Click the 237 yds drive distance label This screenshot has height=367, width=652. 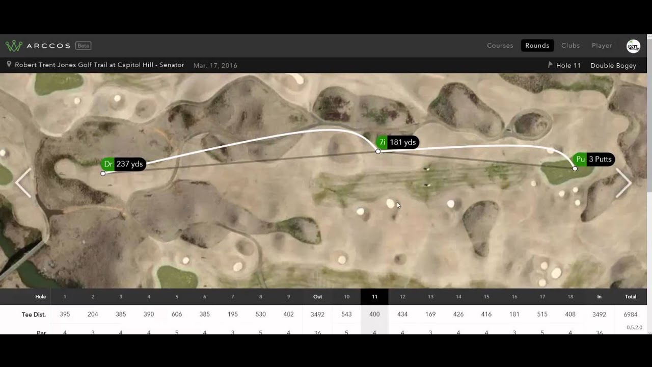(129, 164)
